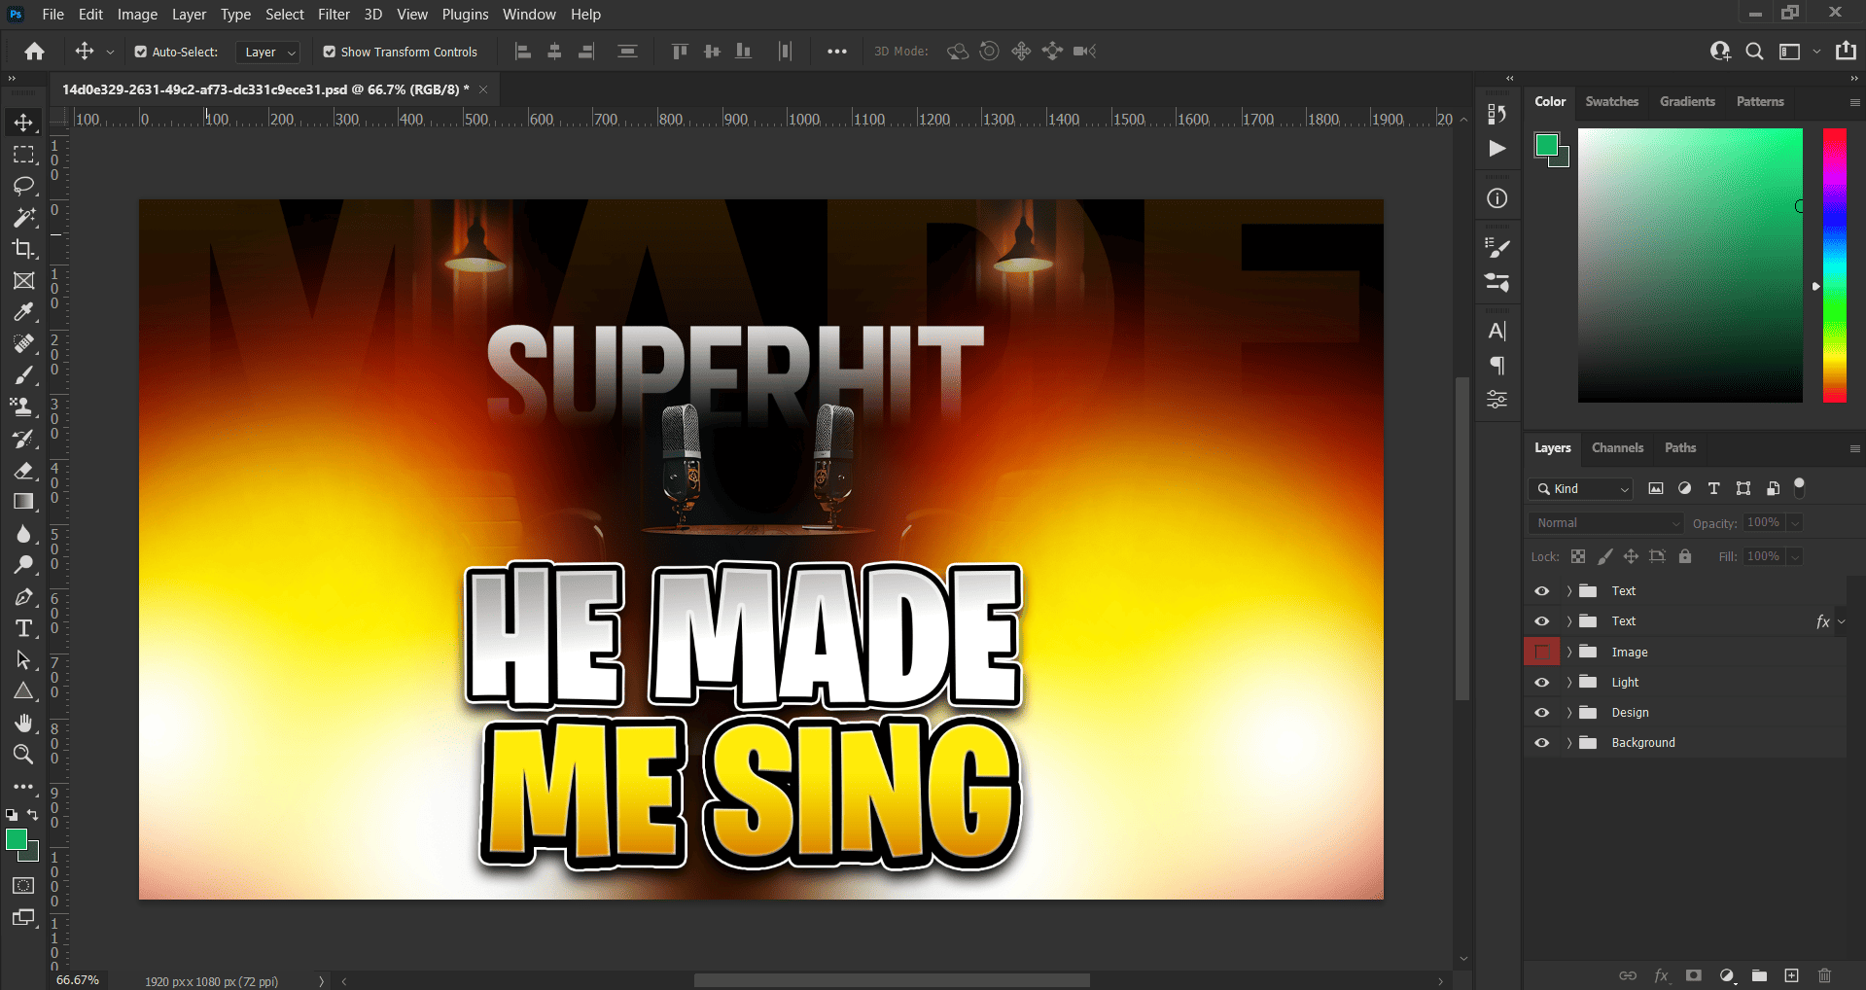Select the Lasso tool
This screenshot has width=1866, height=990.
23,186
